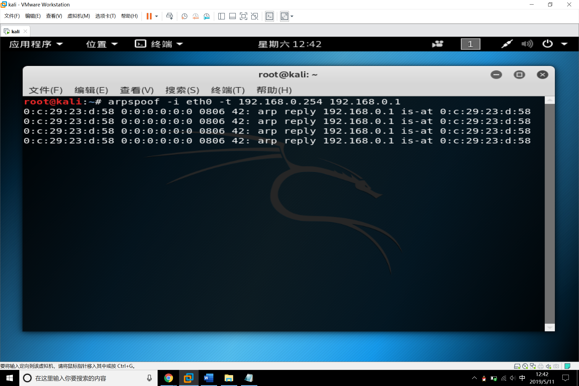
Task: Toggle unity mode in VMware toolbar
Action: click(x=254, y=16)
